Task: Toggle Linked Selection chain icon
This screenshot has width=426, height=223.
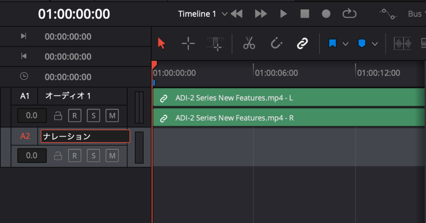Action: tap(302, 43)
